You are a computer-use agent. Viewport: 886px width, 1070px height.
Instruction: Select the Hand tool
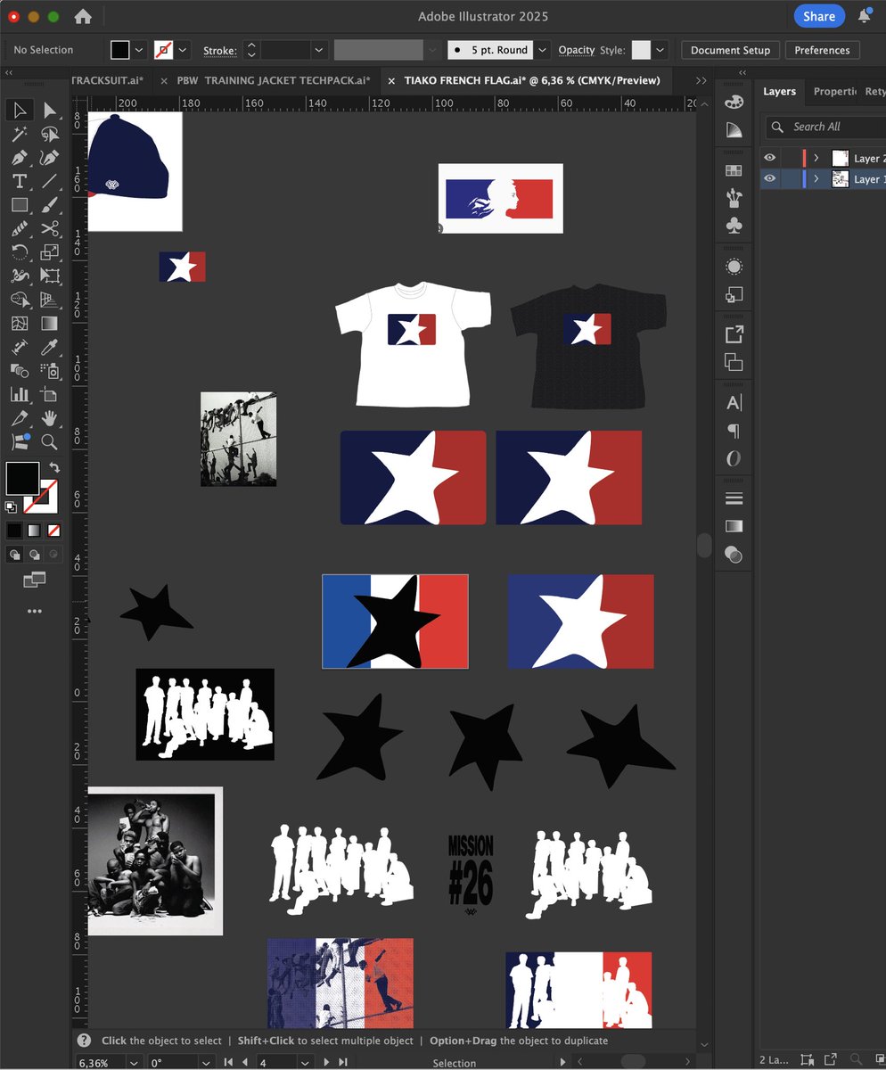pyautogui.click(x=50, y=417)
